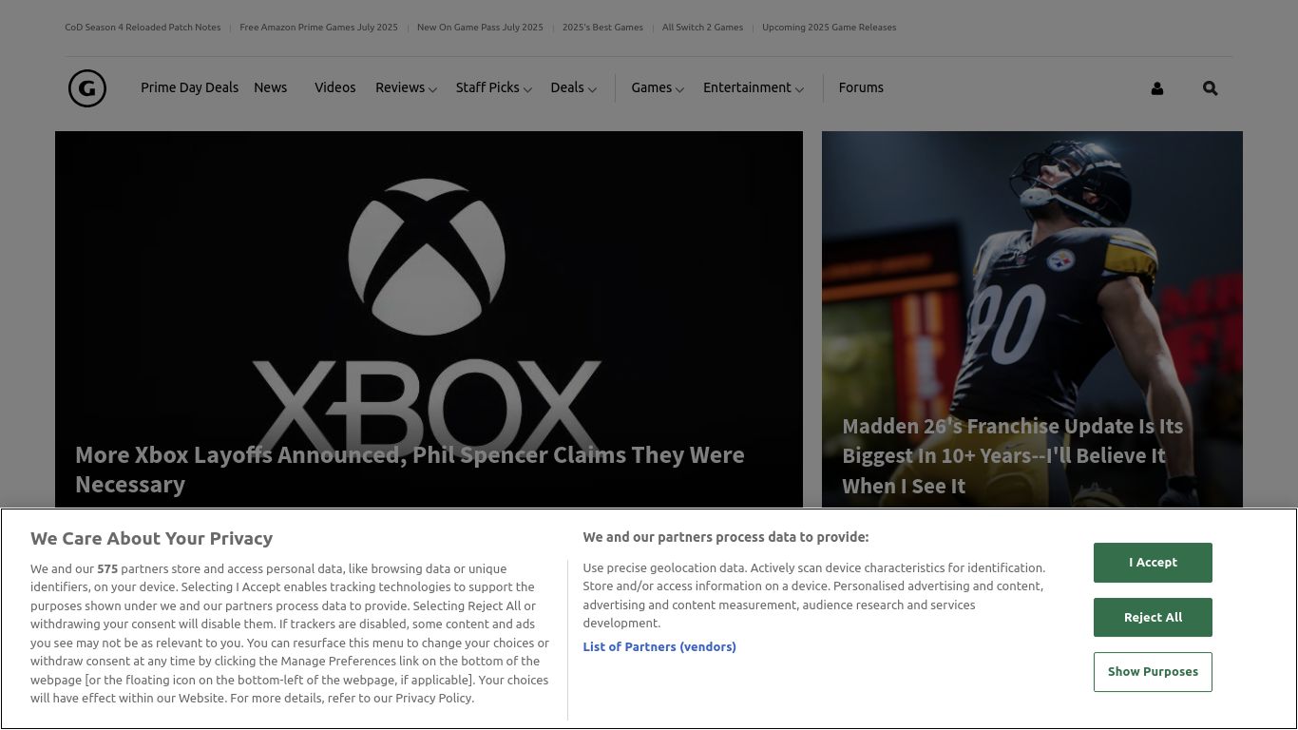The image size is (1298, 730).
Task: Open the Xbox layoffs article headline
Action: tap(410, 470)
